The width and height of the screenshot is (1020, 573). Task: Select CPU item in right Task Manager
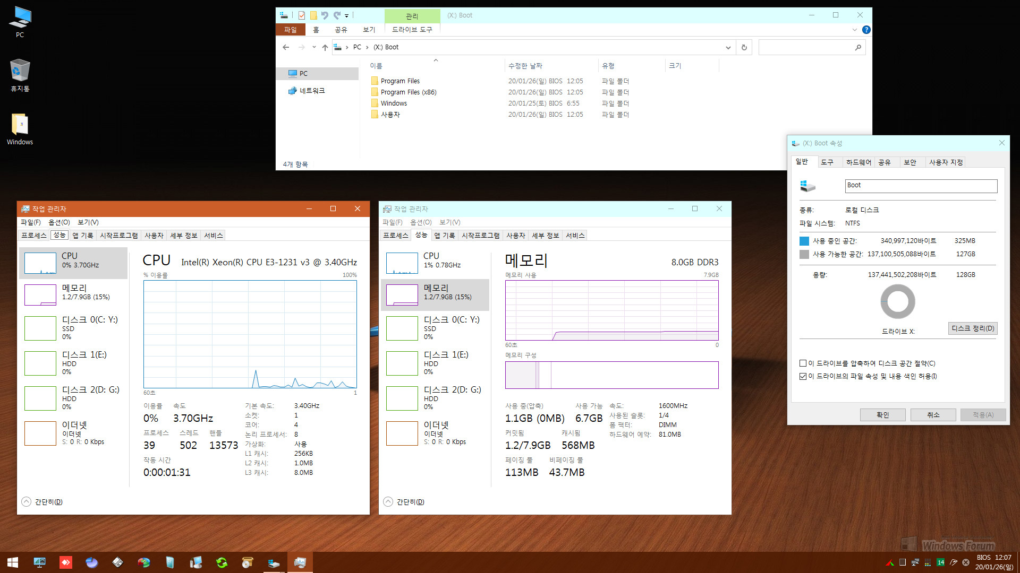click(435, 263)
